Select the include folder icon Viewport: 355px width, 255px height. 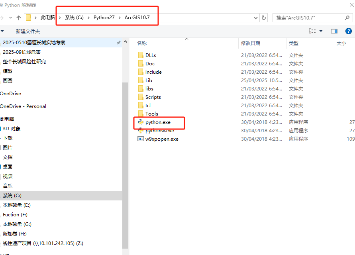[x=141, y=72]
